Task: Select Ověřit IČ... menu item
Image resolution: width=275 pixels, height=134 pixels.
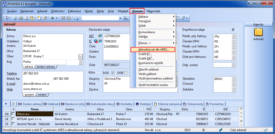Action: click(x=153, y=54)
